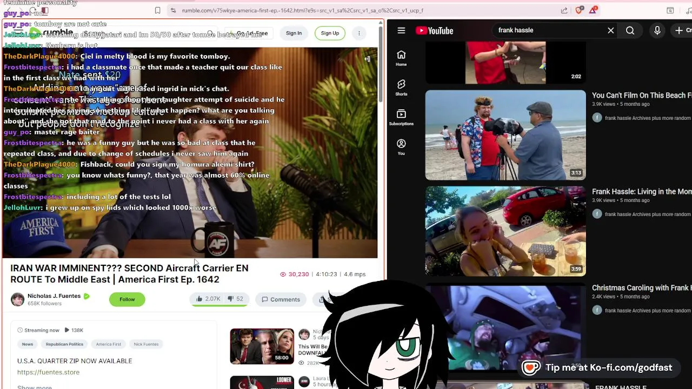
Task: Select the Republican Politics tag
Action: coord(64,344)
